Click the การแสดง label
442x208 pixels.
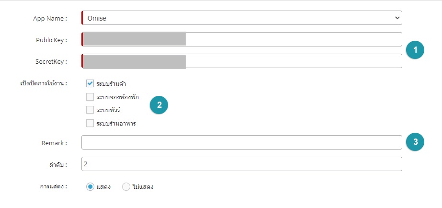[x=53, y=186]
